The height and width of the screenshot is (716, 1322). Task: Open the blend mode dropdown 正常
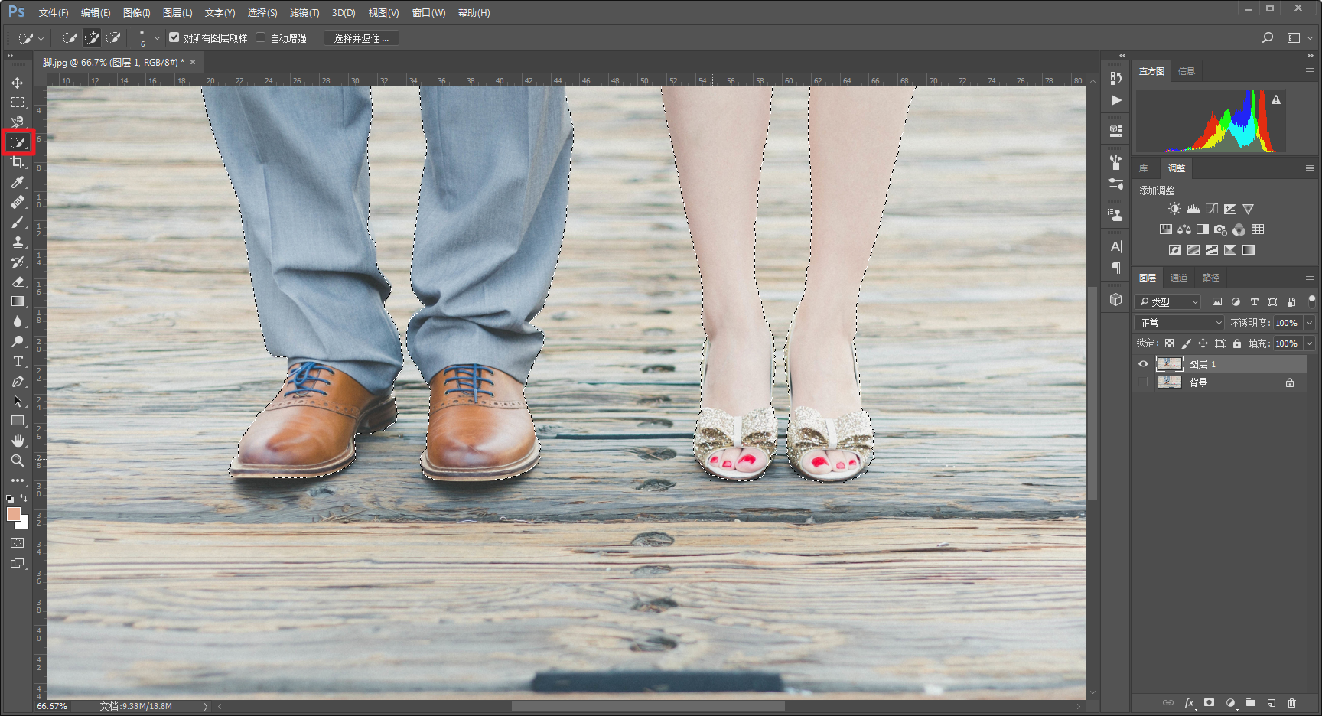[1180, 323]
